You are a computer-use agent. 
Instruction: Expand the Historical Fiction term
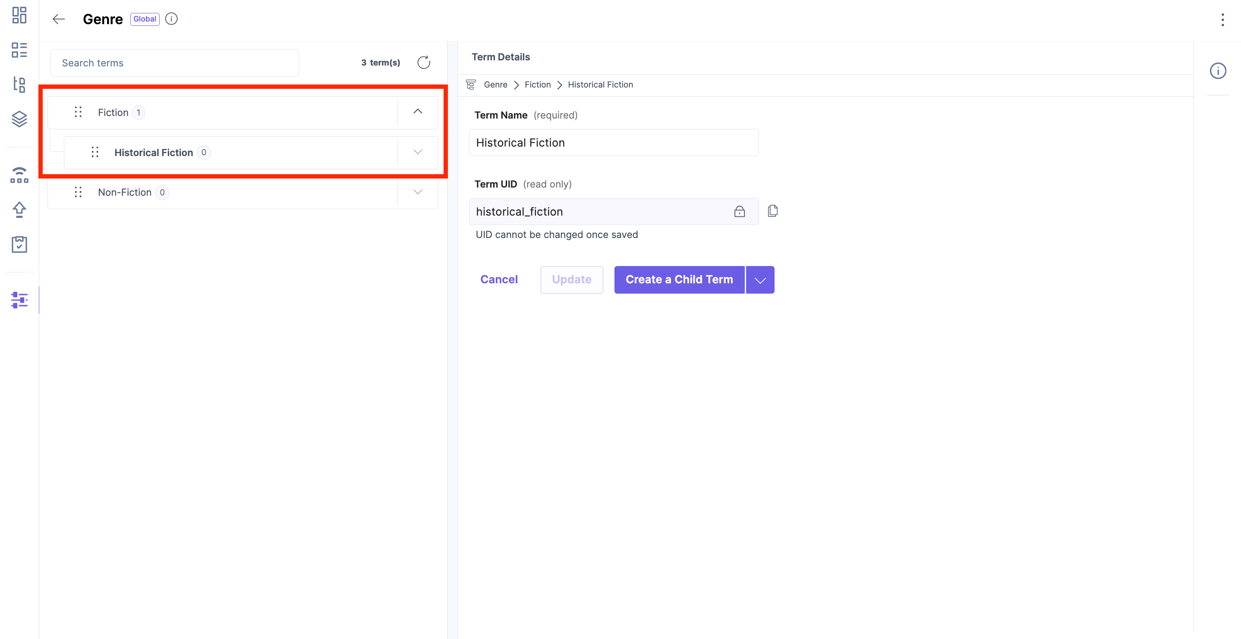click(417, 152)
